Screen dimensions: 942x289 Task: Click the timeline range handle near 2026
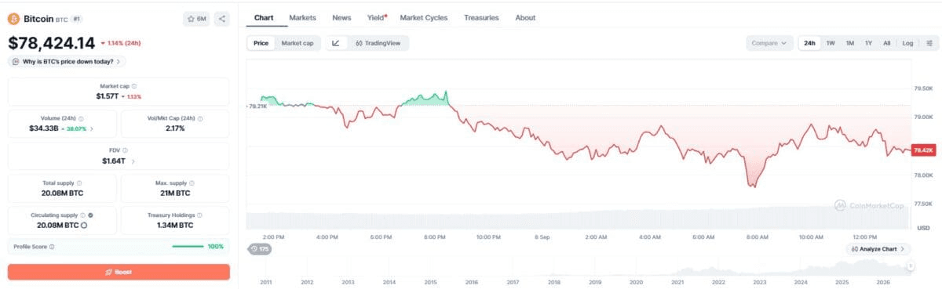click(911, 267)
